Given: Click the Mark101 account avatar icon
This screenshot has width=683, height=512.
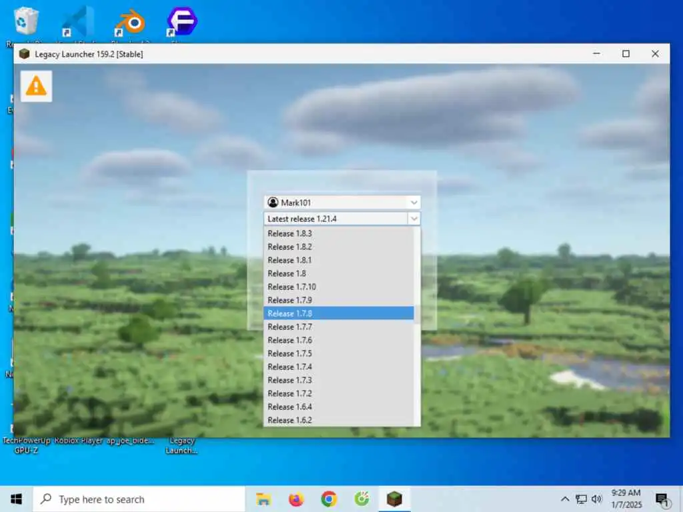Looking at the screenshot, I should 273,203.
